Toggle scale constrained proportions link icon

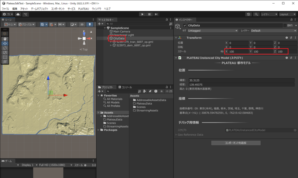(x=222, y=51)
